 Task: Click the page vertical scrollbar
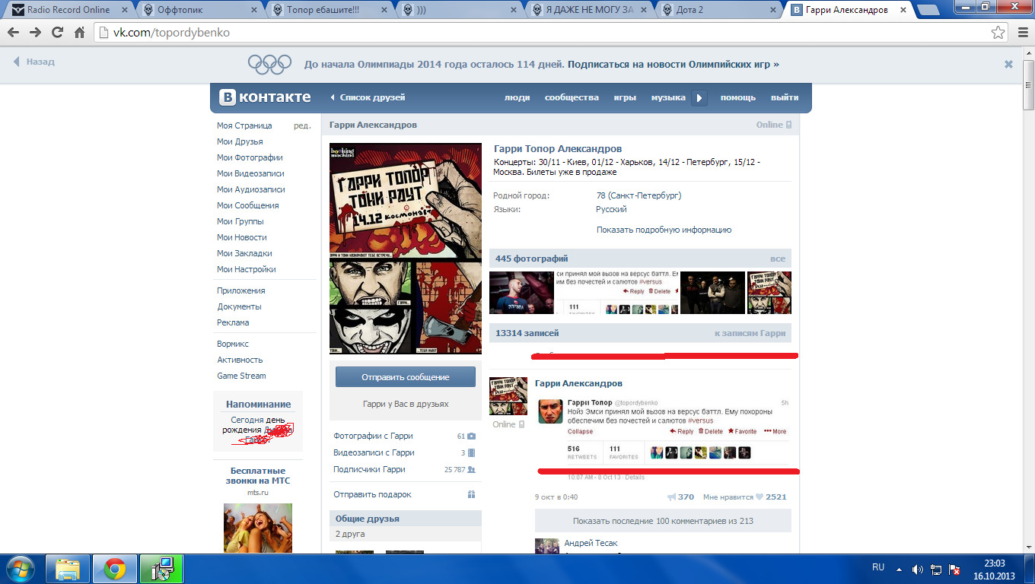(x=1028, y=85)
